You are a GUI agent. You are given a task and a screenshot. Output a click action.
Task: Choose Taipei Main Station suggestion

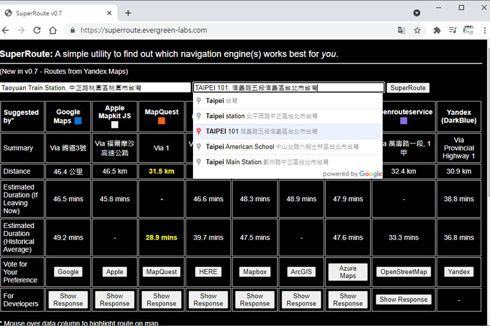point(288,162)
